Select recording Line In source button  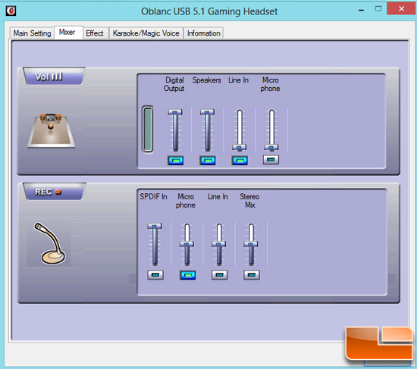[x=219, y=275]
